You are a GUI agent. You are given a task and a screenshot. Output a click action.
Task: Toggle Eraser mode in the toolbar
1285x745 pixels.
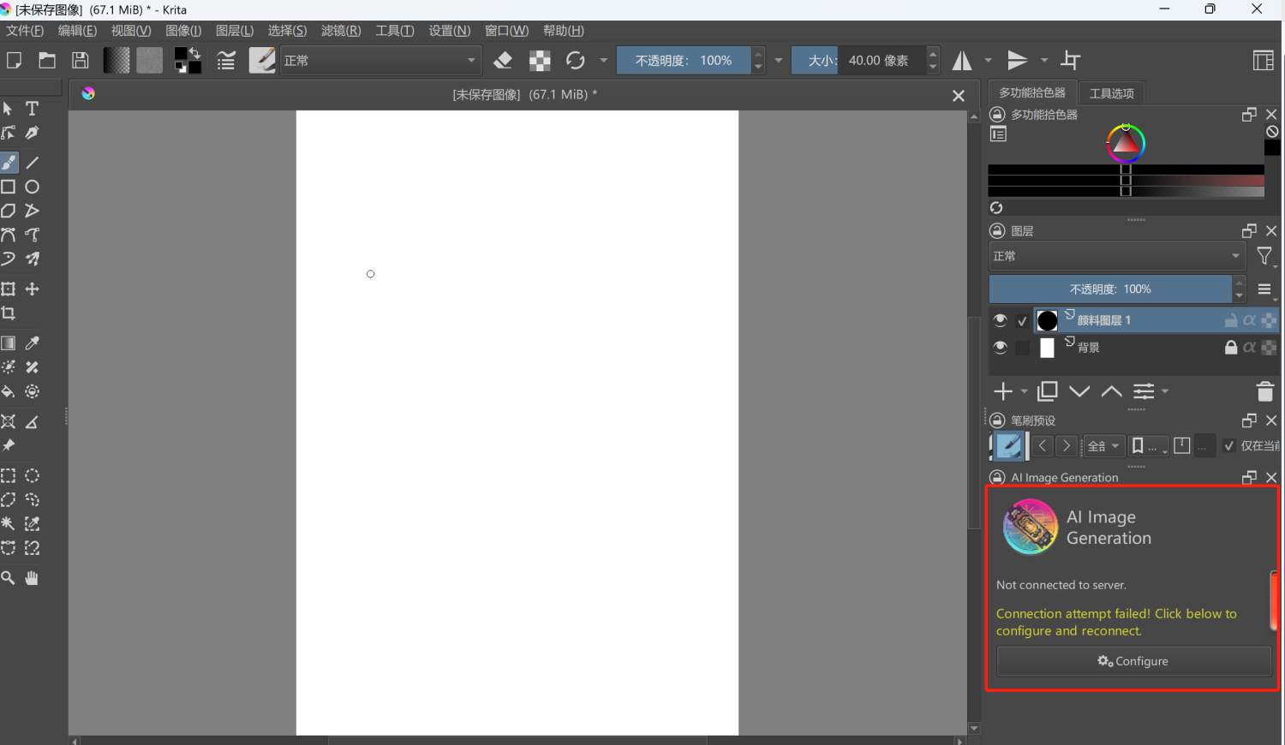tap(504, 60)
